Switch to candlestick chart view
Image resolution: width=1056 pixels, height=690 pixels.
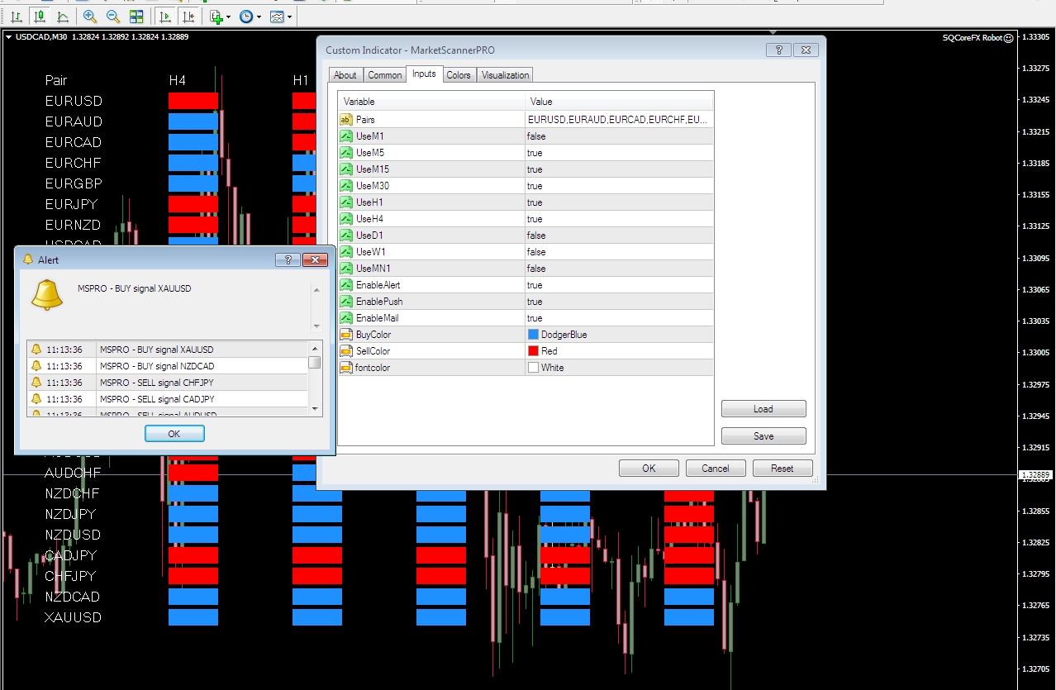point(39,17)
